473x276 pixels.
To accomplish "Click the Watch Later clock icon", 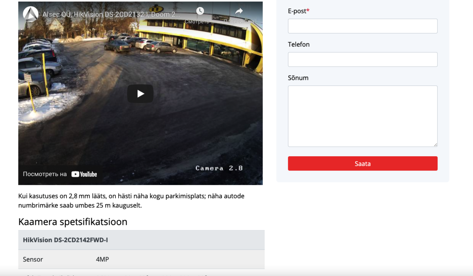I will 200,11.
